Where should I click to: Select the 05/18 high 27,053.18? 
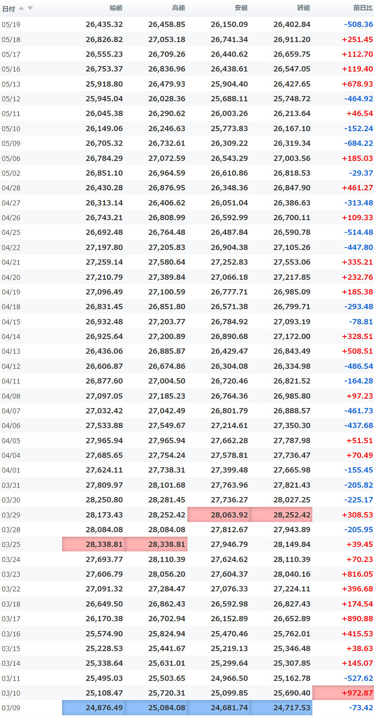click(x=167, y=40)
